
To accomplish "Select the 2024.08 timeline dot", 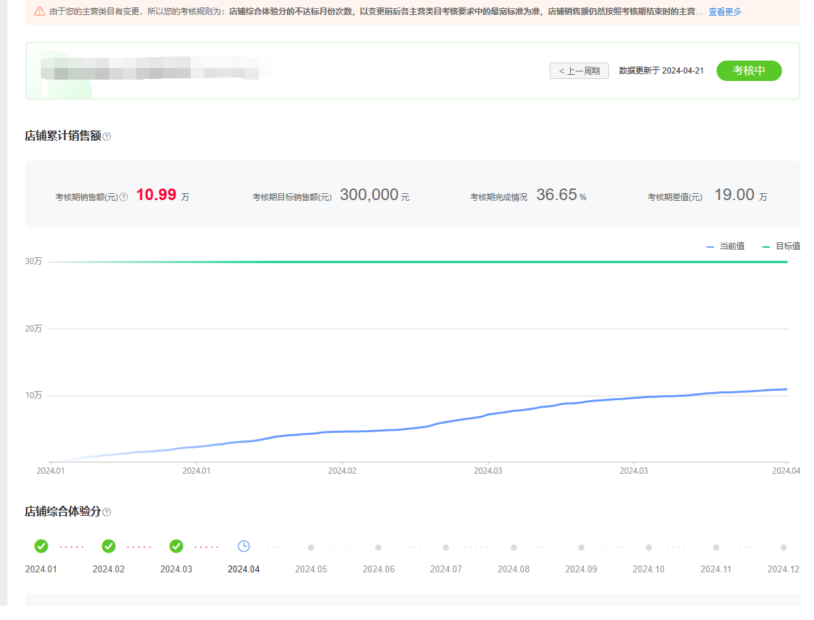I will tap(514, 547).
